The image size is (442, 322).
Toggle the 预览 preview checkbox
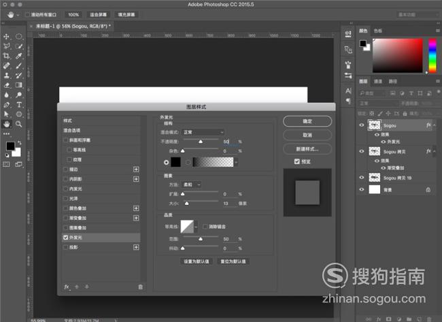[297, 161]
